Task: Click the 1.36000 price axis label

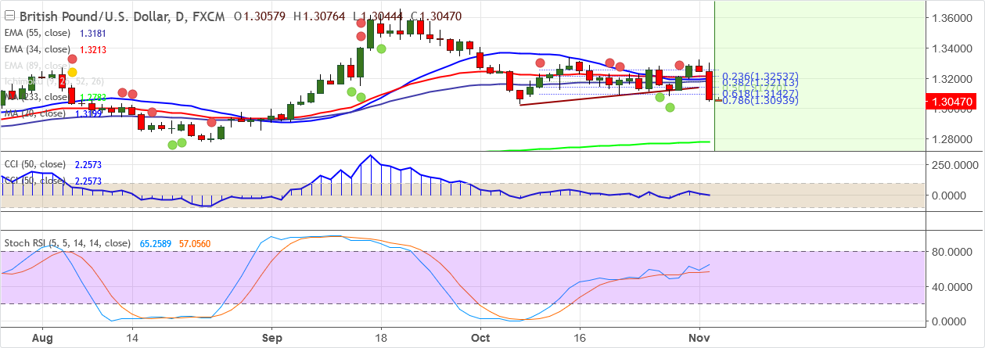Action: point(952,18)
